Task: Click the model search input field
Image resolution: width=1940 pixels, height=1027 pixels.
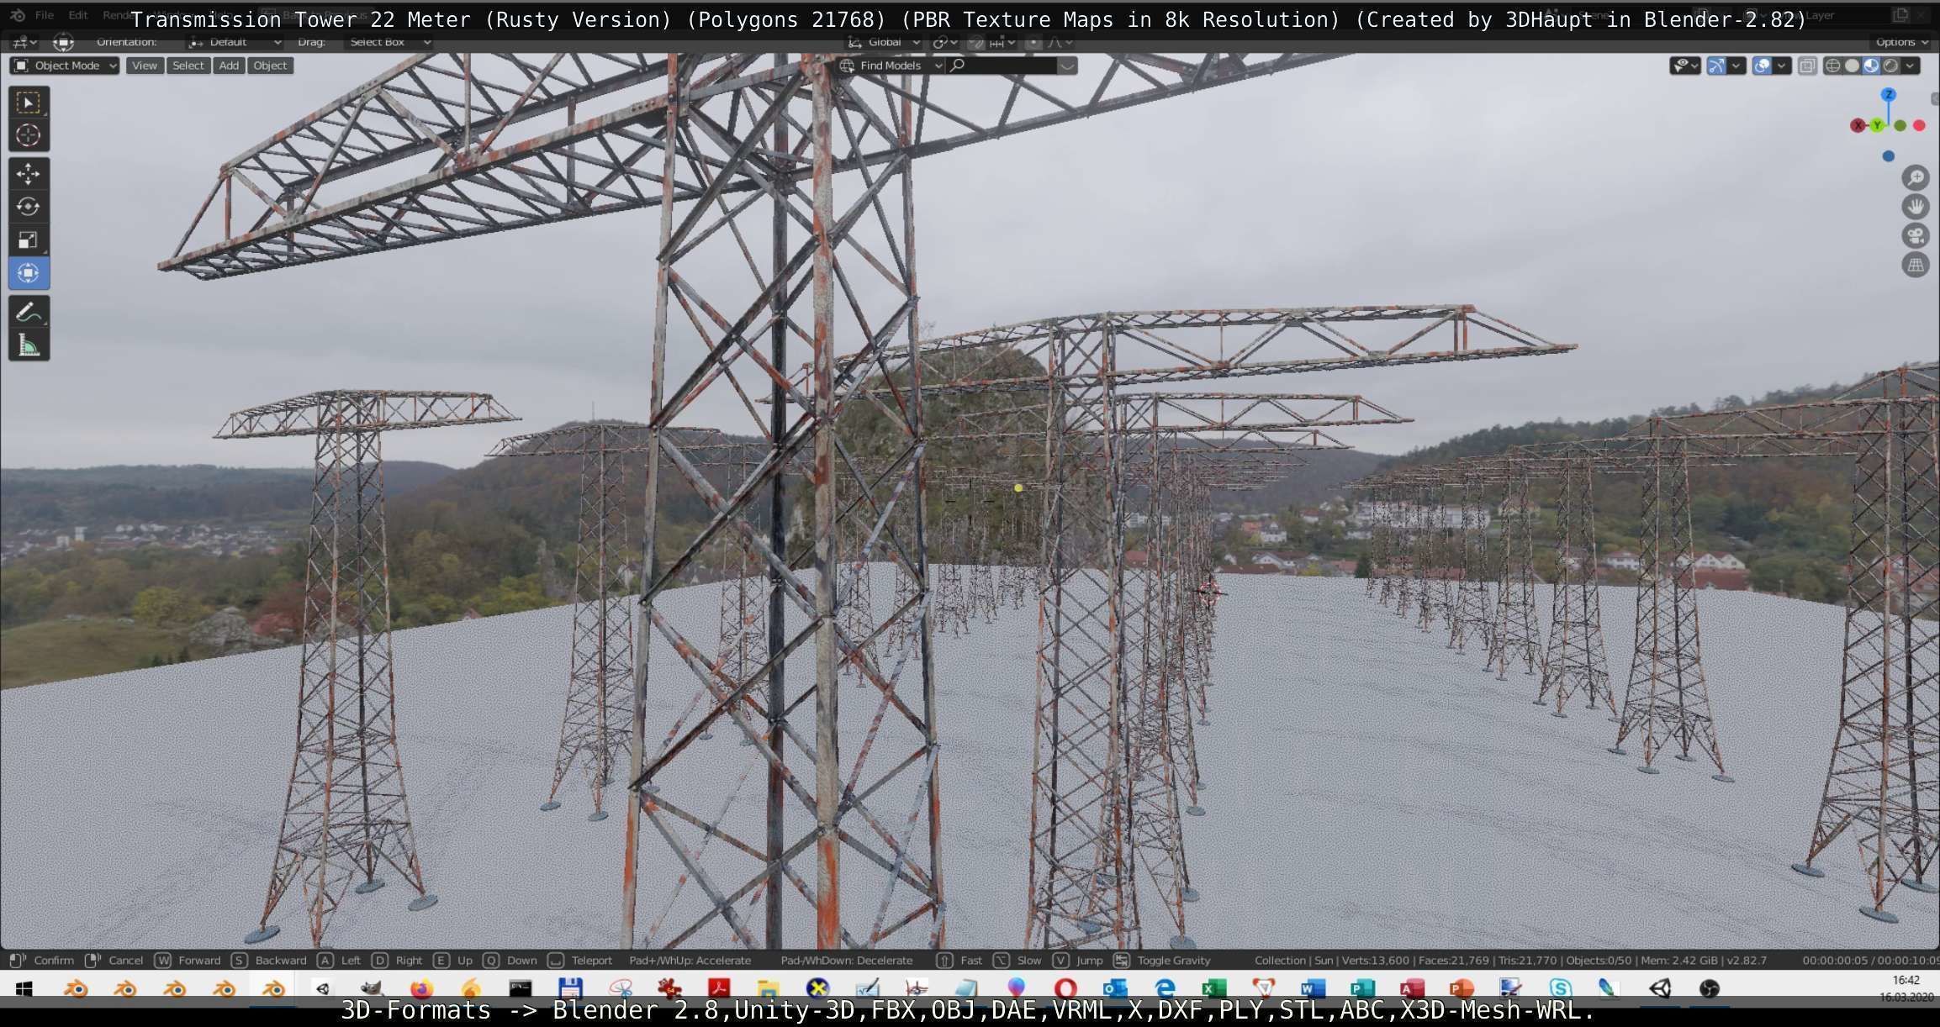Action: [1001, 66]
